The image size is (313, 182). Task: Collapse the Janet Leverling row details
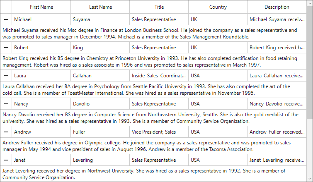tap(6, 160)
